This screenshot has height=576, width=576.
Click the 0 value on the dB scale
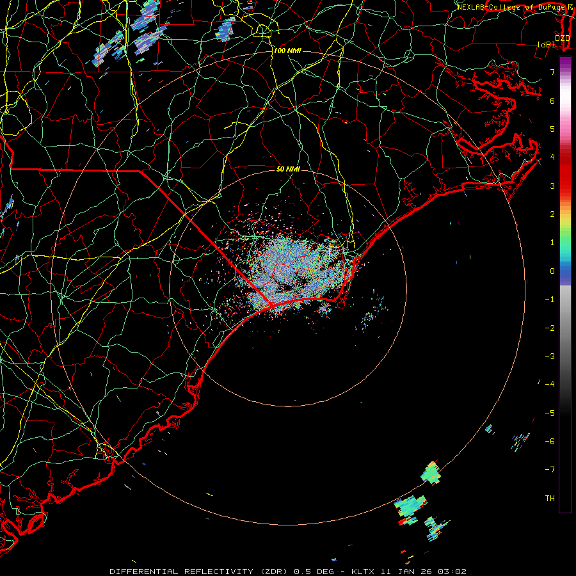(552, 271)
